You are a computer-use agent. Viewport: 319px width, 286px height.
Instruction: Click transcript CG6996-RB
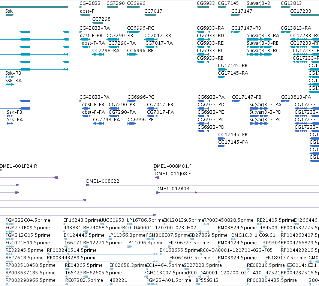pyautogui.click(x=132, y=54)
